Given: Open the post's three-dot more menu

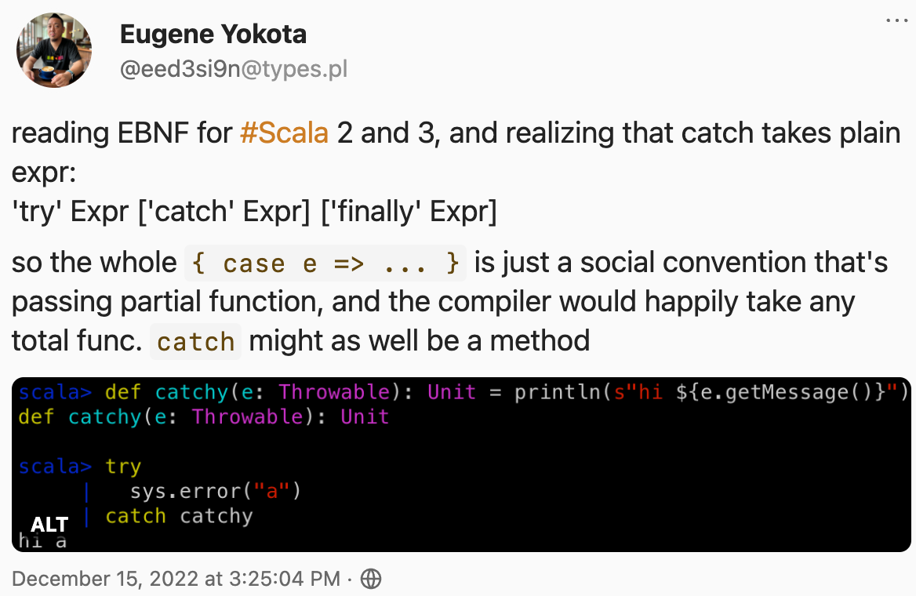Looking at the screenshot, I should click(x=896, y=20).
